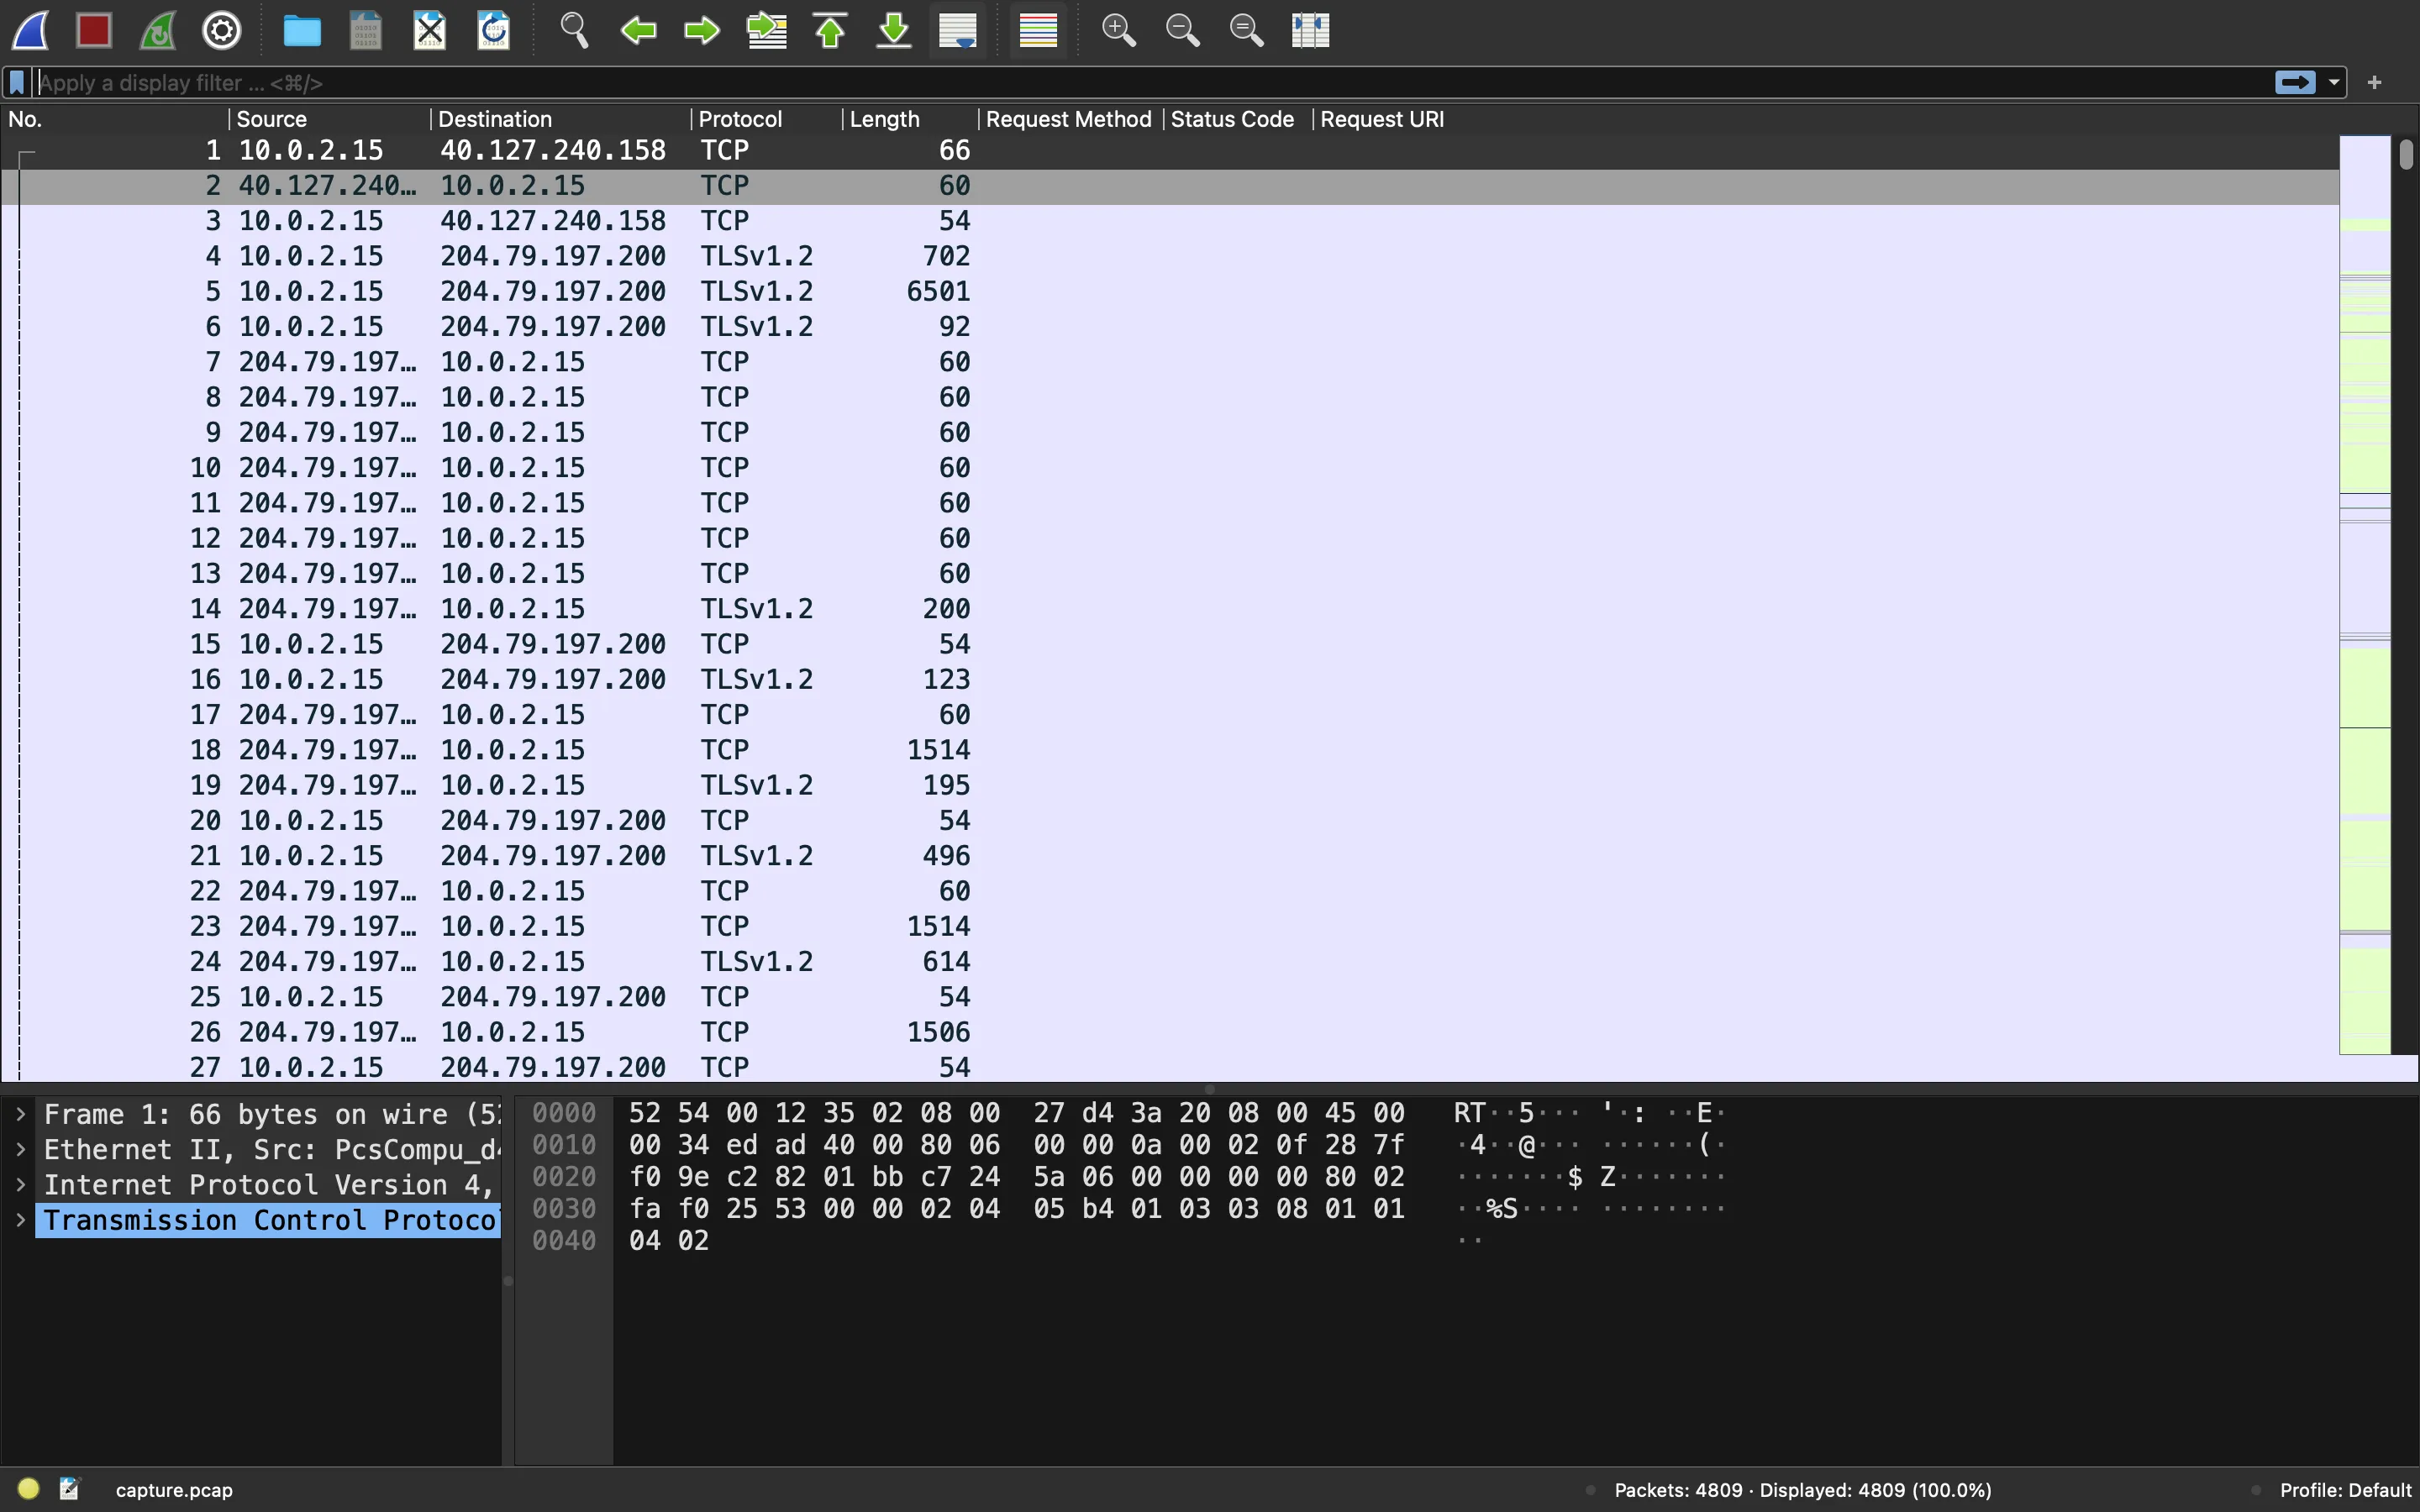Screen dimensions: 2420x1512
Task: Sort by Protocol column header
Action: pyautogui.click(x=766, y=119)
